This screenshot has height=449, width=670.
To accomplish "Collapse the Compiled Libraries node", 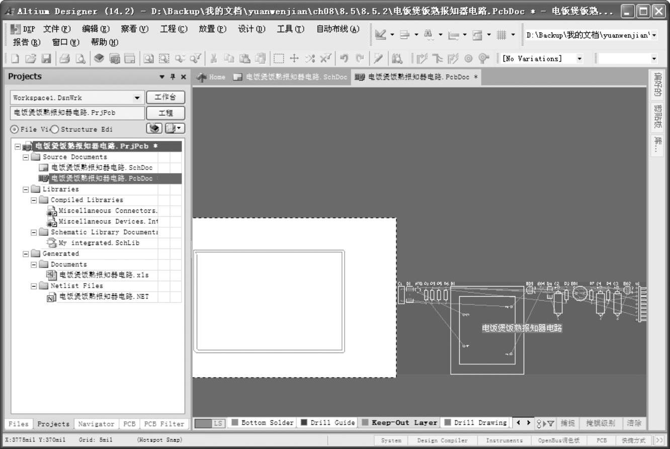I will (x=34, y=200).
